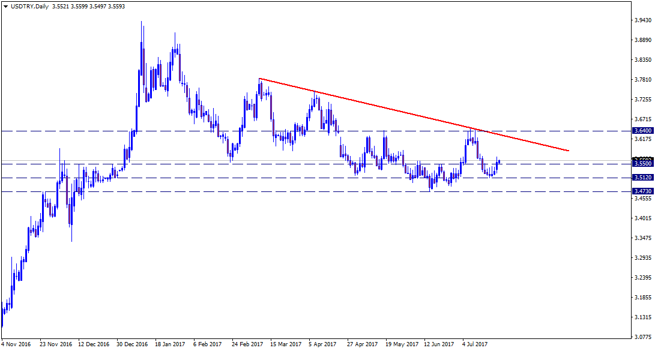This screenshot has width=655, height=351.
Task: Click the 24 Feb 2017 date label
Action: tap(247, 344)
